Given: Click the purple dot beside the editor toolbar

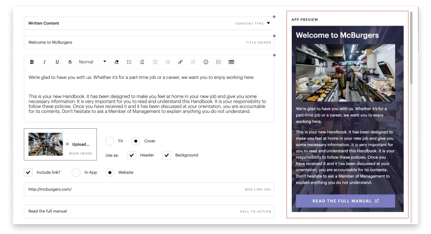Looking at the screenshot, I should (x=274, y=55).
